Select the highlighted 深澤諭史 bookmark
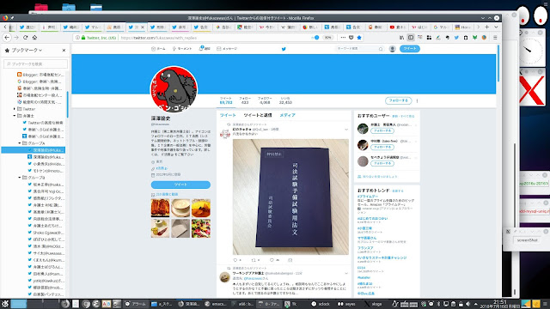Screen dimensions: 550x309 (34, 150)
